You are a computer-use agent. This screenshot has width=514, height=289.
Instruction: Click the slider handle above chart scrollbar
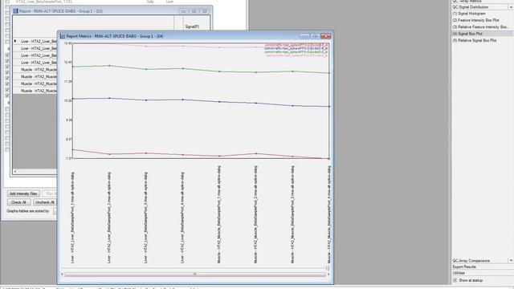[x=327, y=268]
